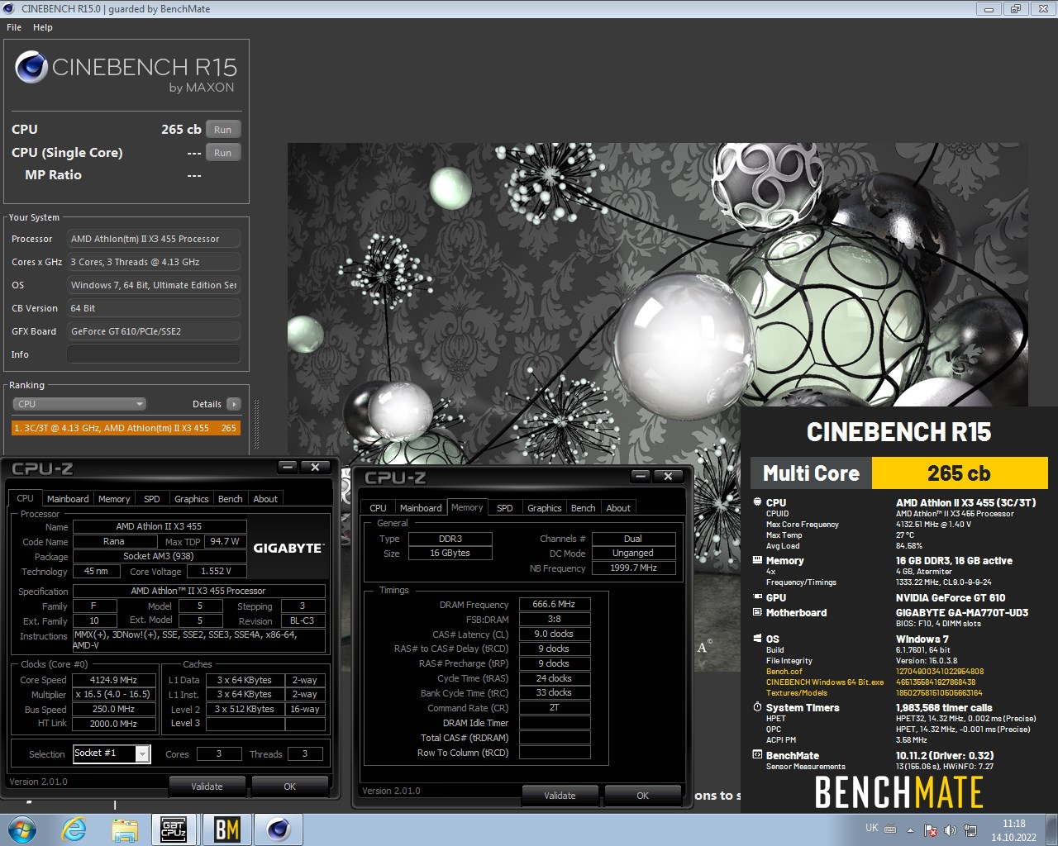
Task: Switch to Cinebench taskbar icon
Action: click(x=279, y=829)
